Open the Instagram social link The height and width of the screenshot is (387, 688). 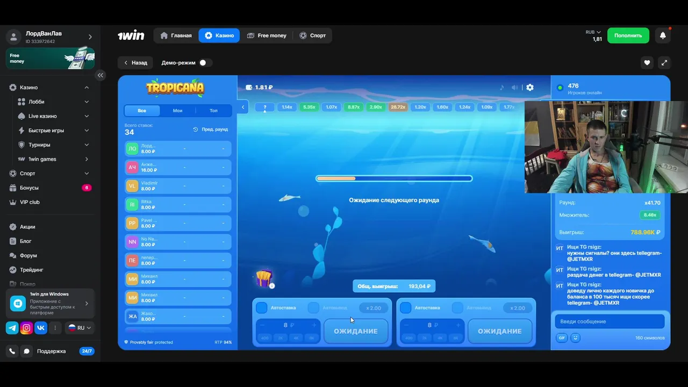click(26, 328)
